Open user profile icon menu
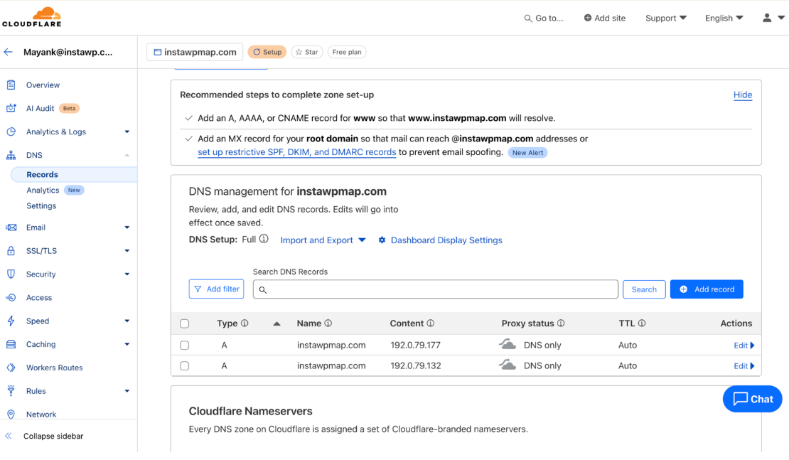This screenshot has height=460, width=789. click(x=773, y=18)
